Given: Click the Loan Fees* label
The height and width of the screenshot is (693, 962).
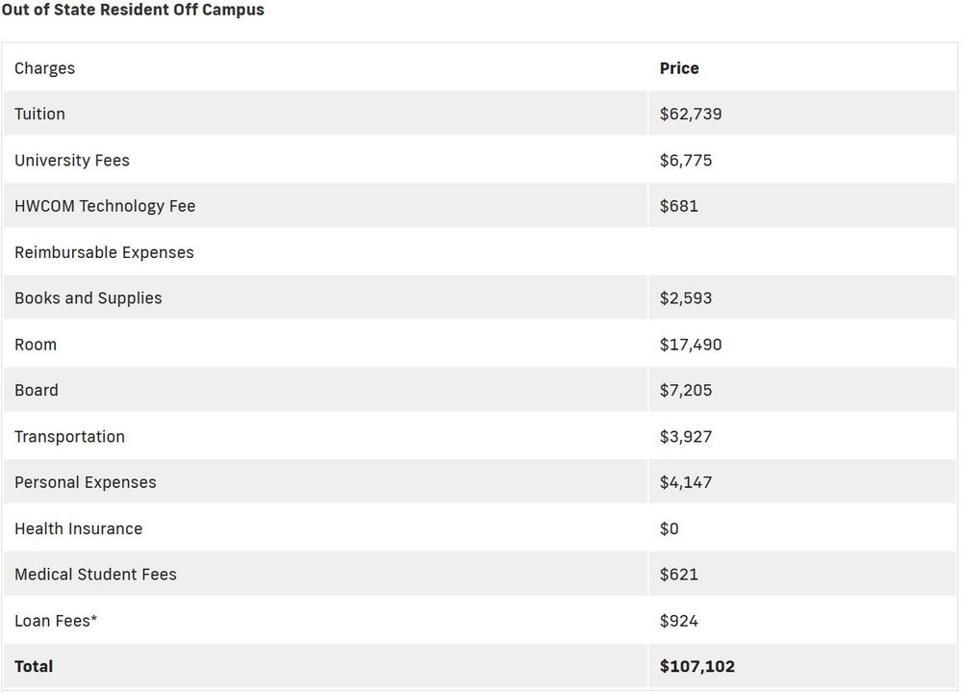Looking at the screenshot, I should pyautogui.click(x=56, y=621).
